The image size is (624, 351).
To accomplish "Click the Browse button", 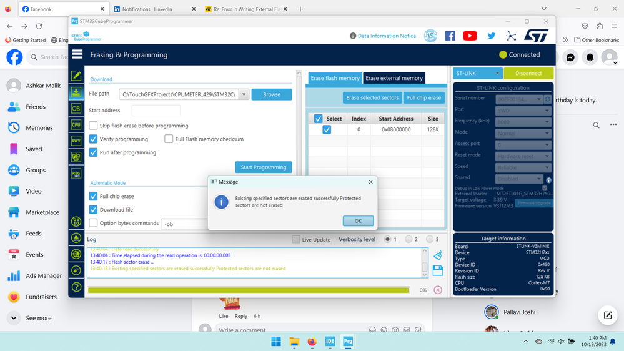I will click(272, 94).
